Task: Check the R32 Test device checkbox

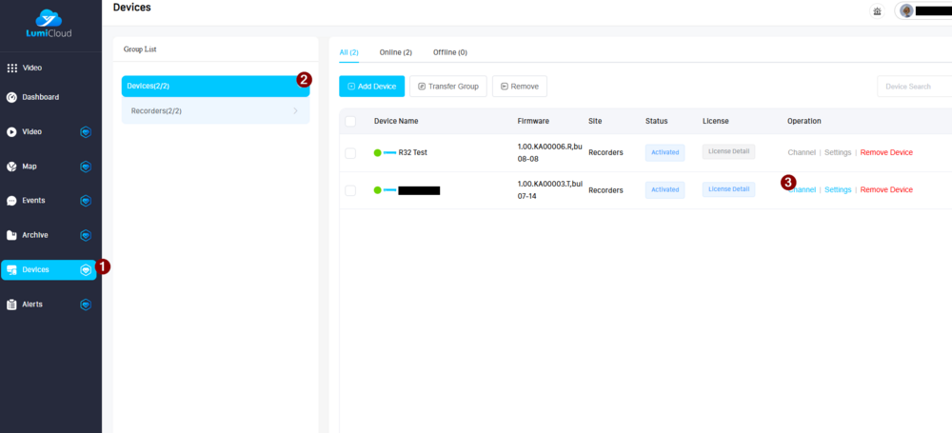Action: click(x=350, y=152)
